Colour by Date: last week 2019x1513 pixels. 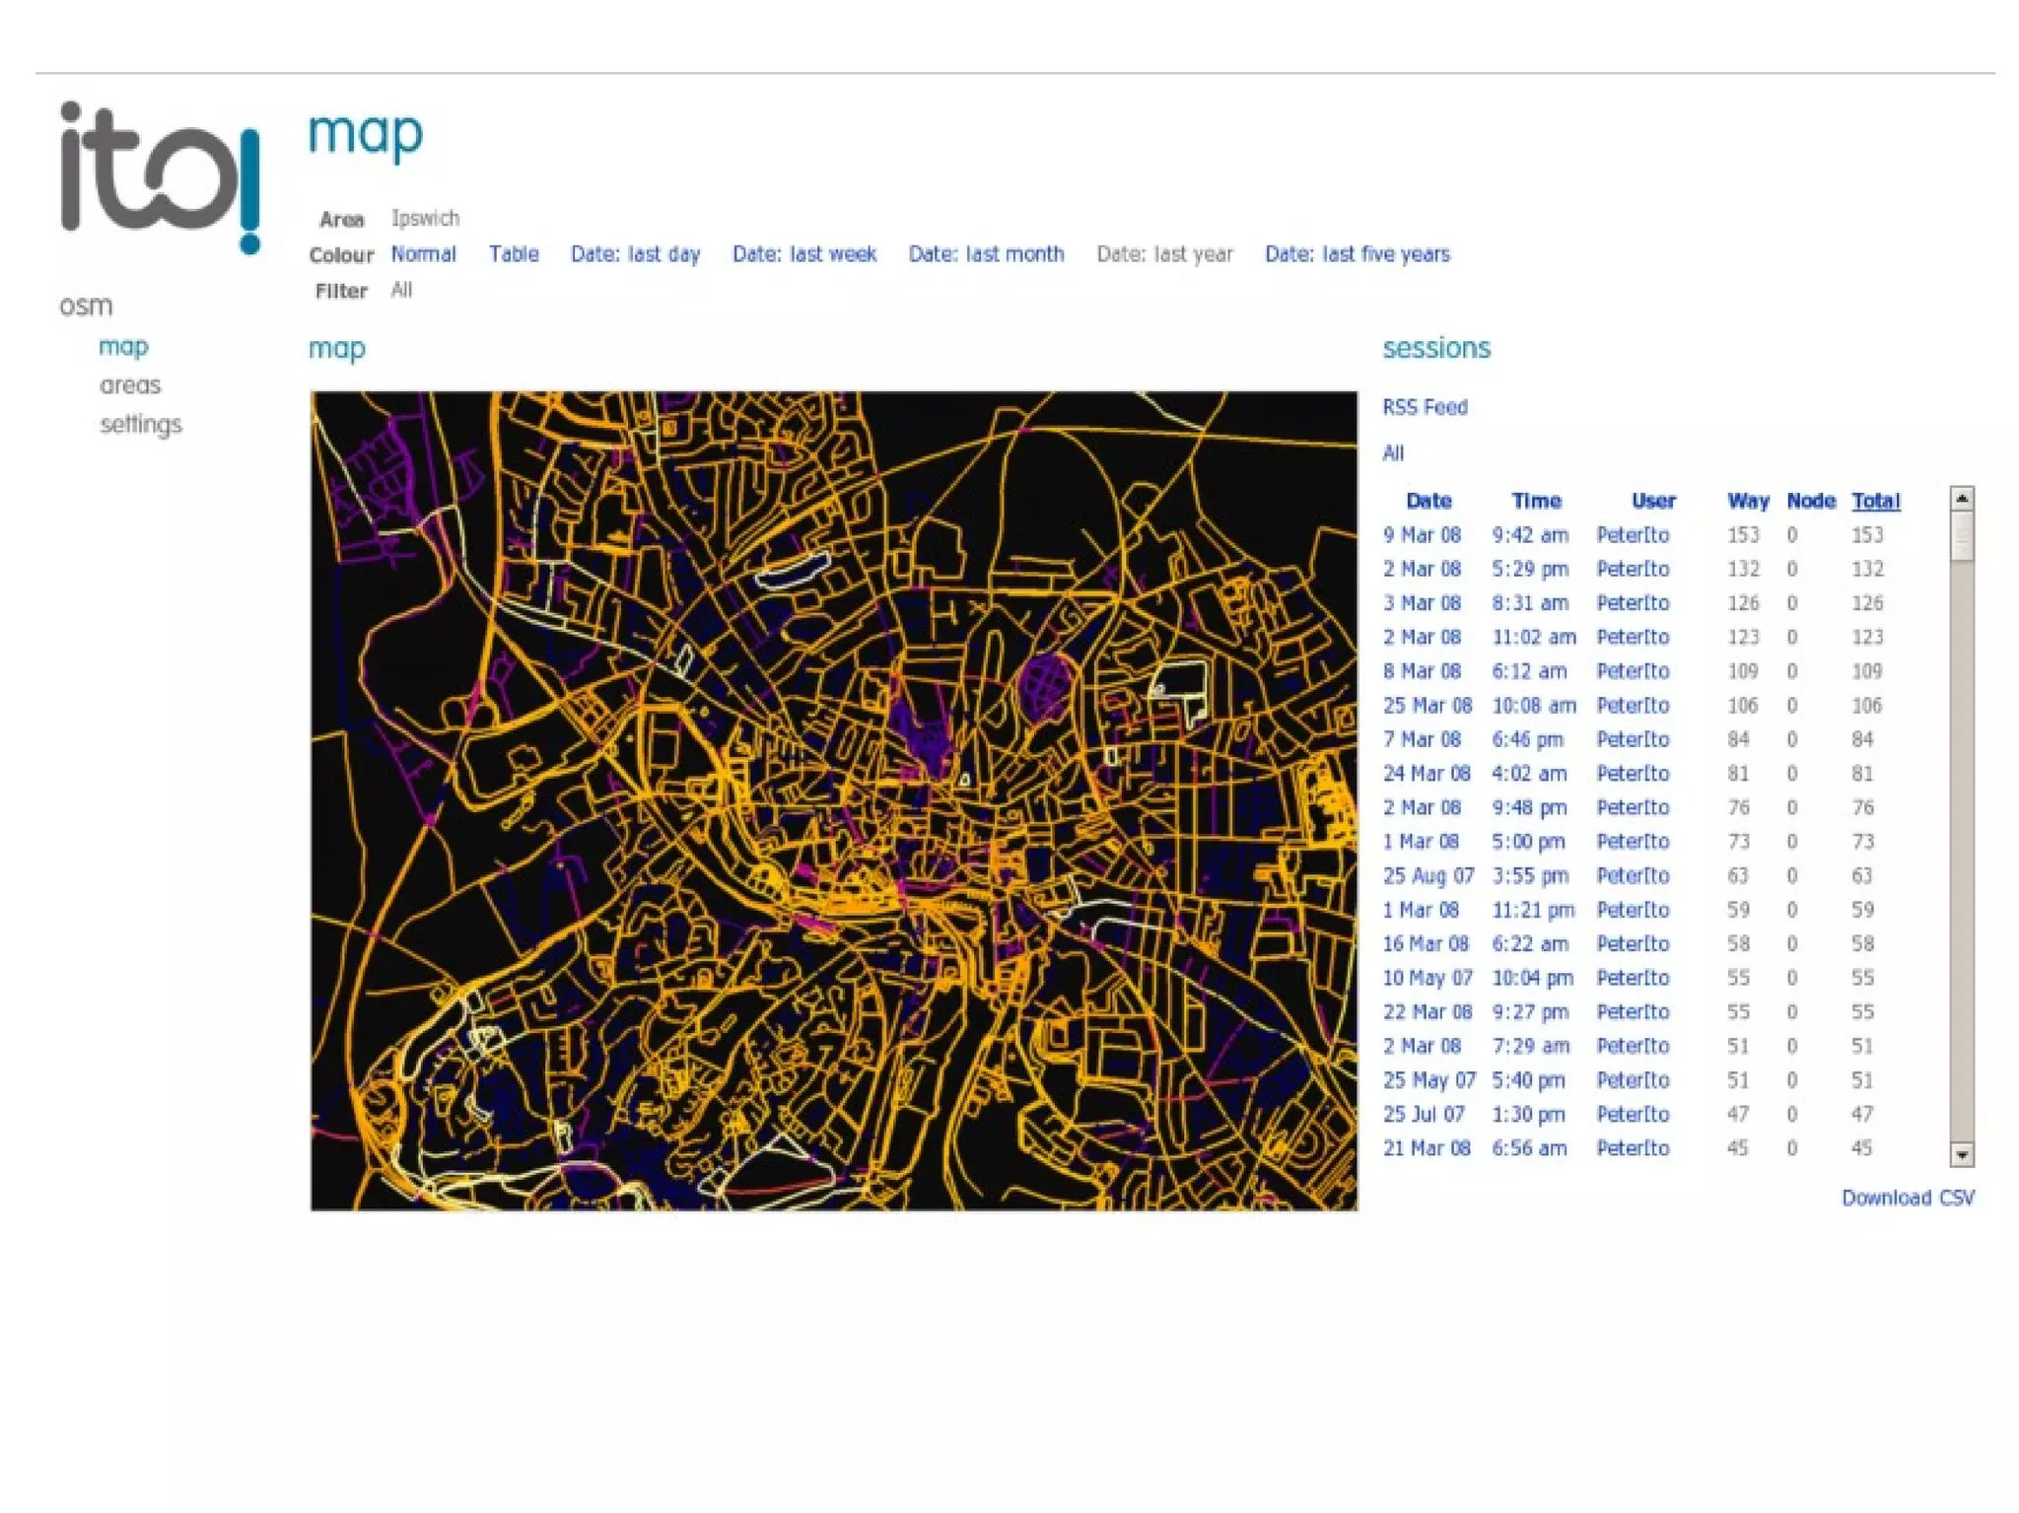(803, 254)
